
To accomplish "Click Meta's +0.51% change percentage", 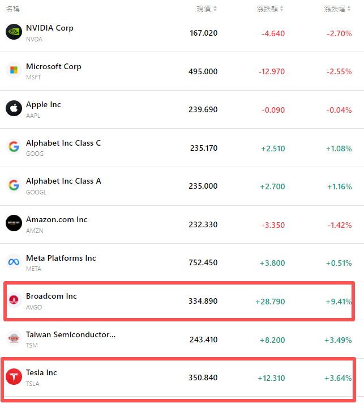I will pos(339,263).
